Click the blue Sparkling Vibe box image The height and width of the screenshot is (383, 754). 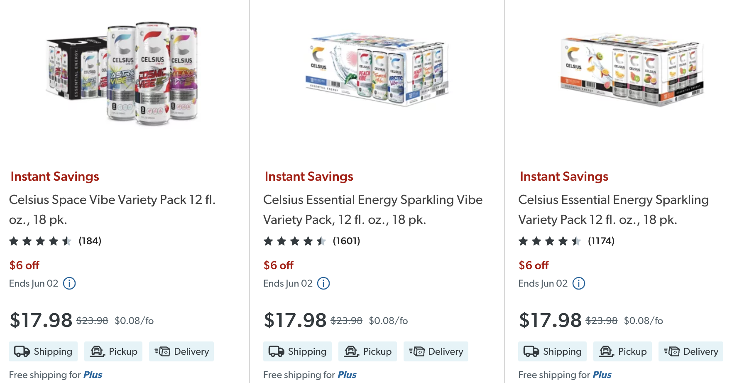[x=377, y=71]
